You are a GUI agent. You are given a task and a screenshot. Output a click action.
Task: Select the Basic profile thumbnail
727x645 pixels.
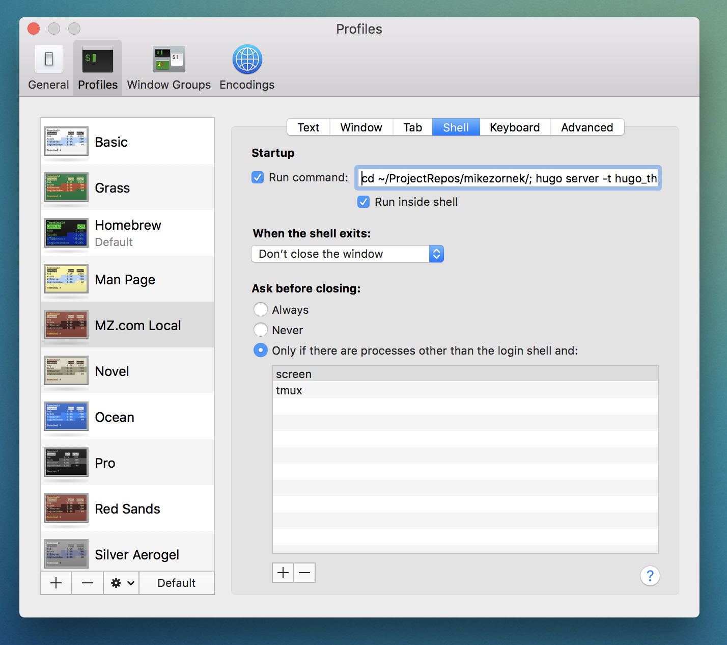(66, 141)
